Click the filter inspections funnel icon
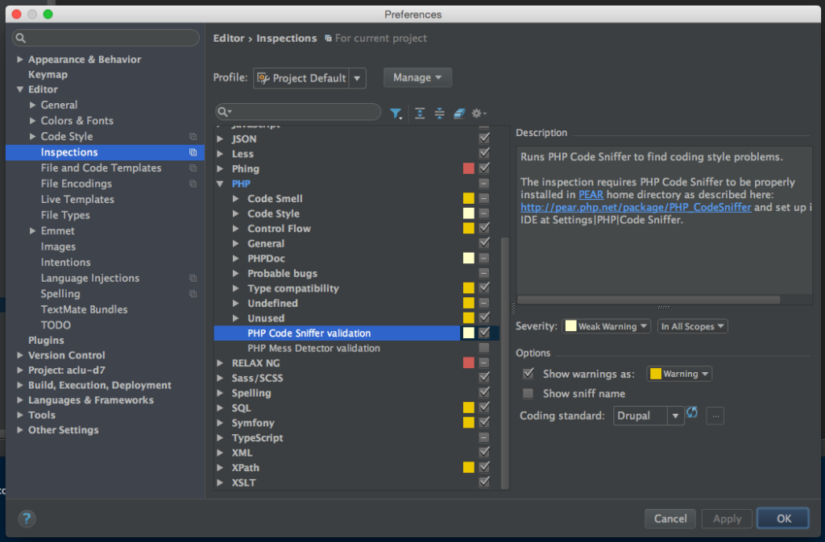 (x=396, y=114)
